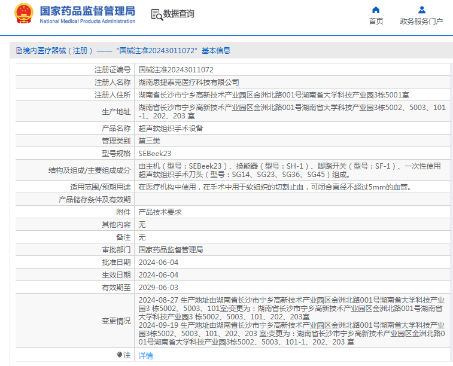Click the 有效期至 label
The width and height of the screenshot is (453, 366).
[116, 288]
